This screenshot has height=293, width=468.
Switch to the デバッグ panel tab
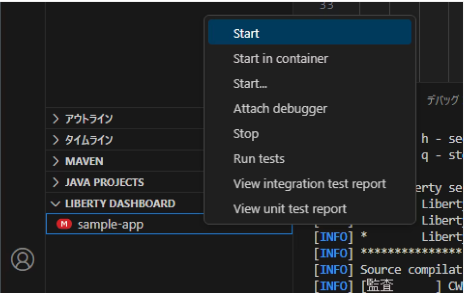click(442, 102)
